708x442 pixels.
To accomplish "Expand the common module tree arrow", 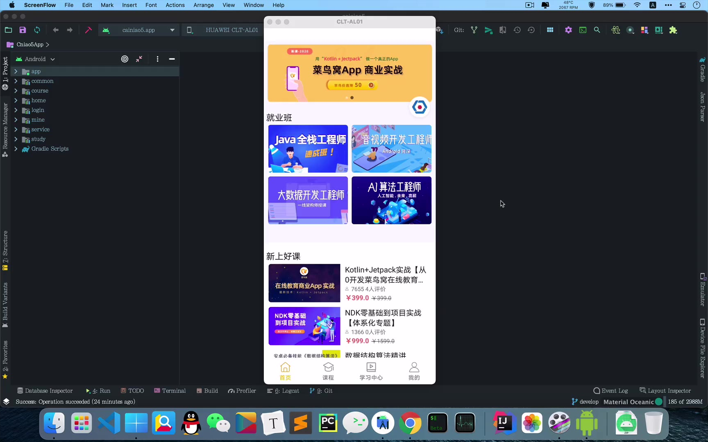I will (x=16, y=81).
